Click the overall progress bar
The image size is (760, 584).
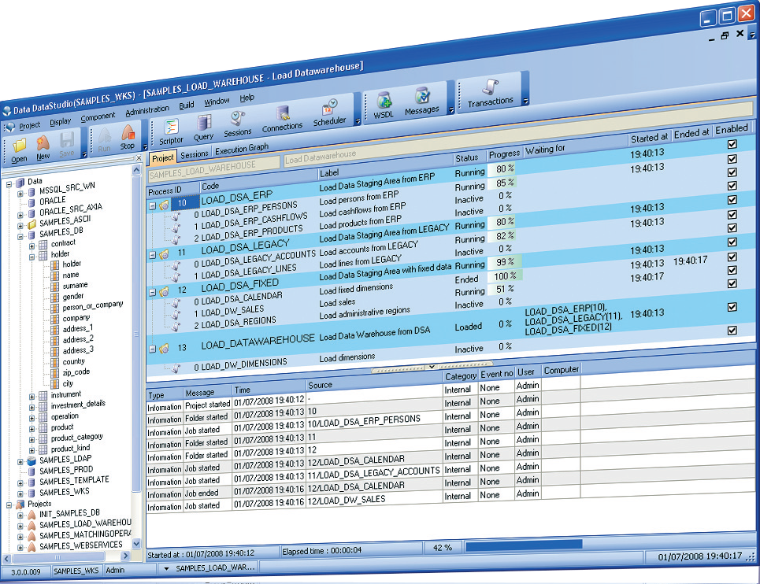(x=524, y=544)
